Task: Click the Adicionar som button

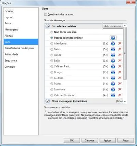Action: (x=113, y=26)
